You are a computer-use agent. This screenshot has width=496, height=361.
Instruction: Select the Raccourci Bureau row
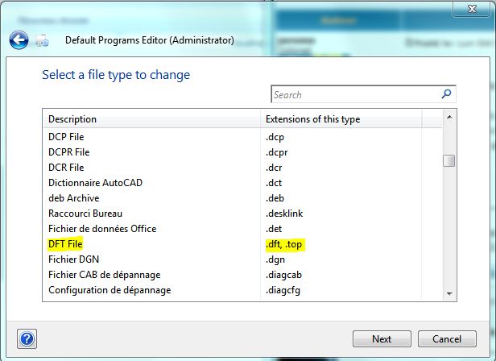[x=242, y=214]
